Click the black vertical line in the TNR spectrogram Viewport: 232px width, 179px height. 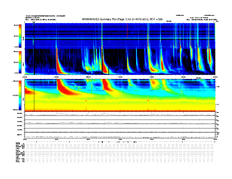tap(34, 95)
